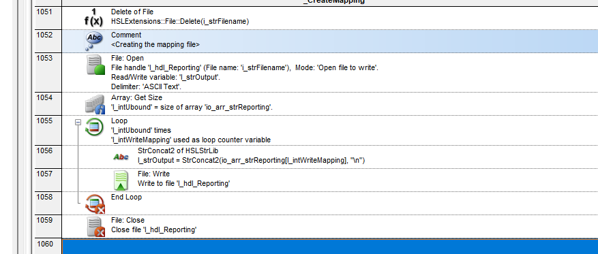Click the 'Write to file l_hdl_Reporting' line
598x254 pixels.
pyautogui.click(x=184, y=184)
